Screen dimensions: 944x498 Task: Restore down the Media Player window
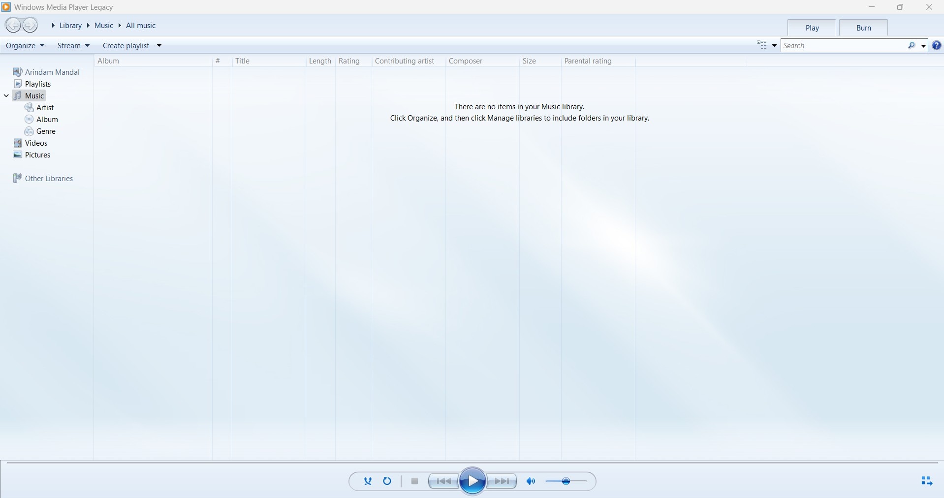900,7
